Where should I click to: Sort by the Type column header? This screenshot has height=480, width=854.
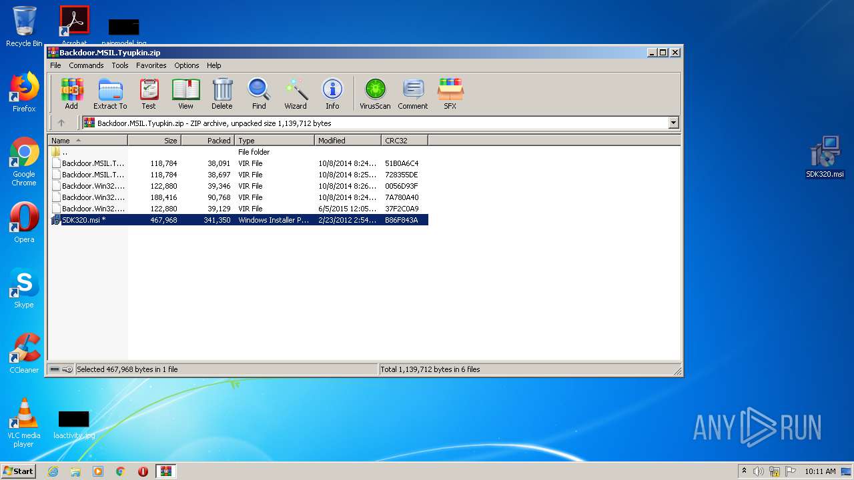tap(274, 140)
